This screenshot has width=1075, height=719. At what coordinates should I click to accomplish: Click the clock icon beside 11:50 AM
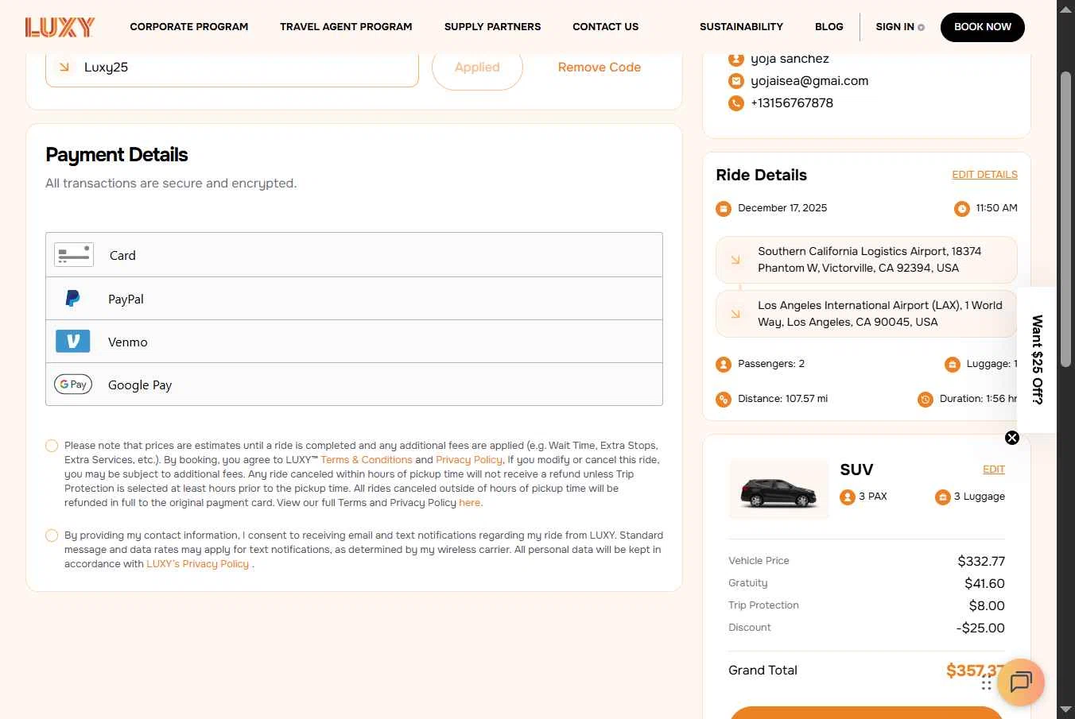coord(962,209)
